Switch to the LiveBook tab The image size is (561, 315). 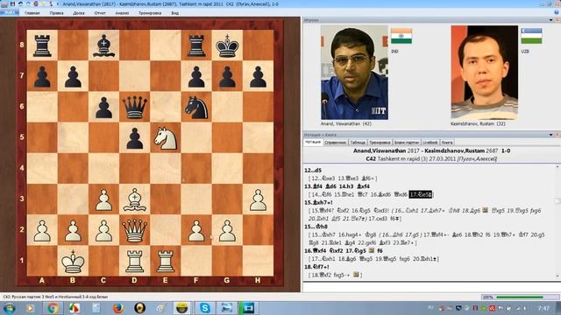pos(430,142)
